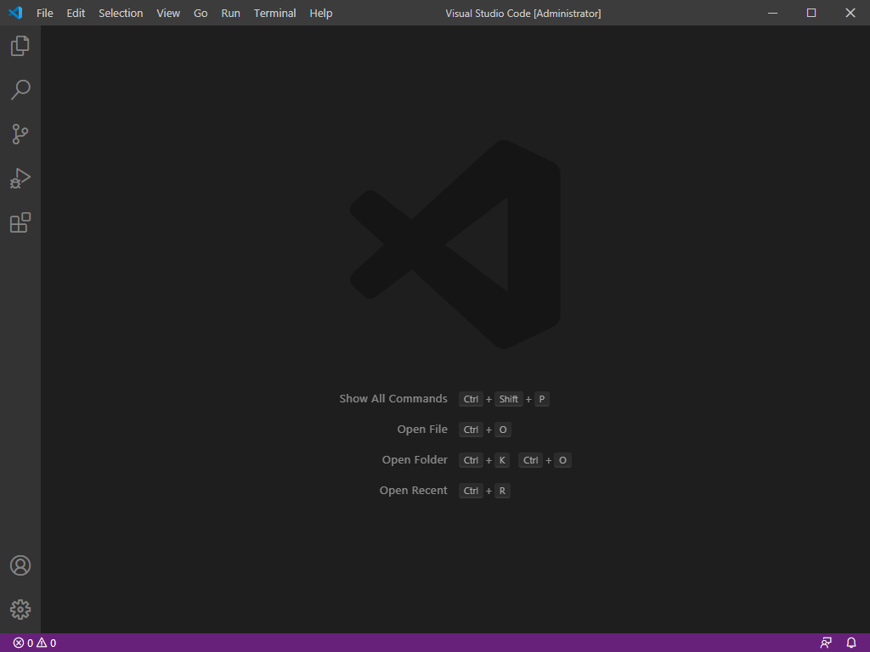Viewport: 870px width, 652px height.
Task: Open the Accounts icon in activity bar
Action: [x=20, y=565]
